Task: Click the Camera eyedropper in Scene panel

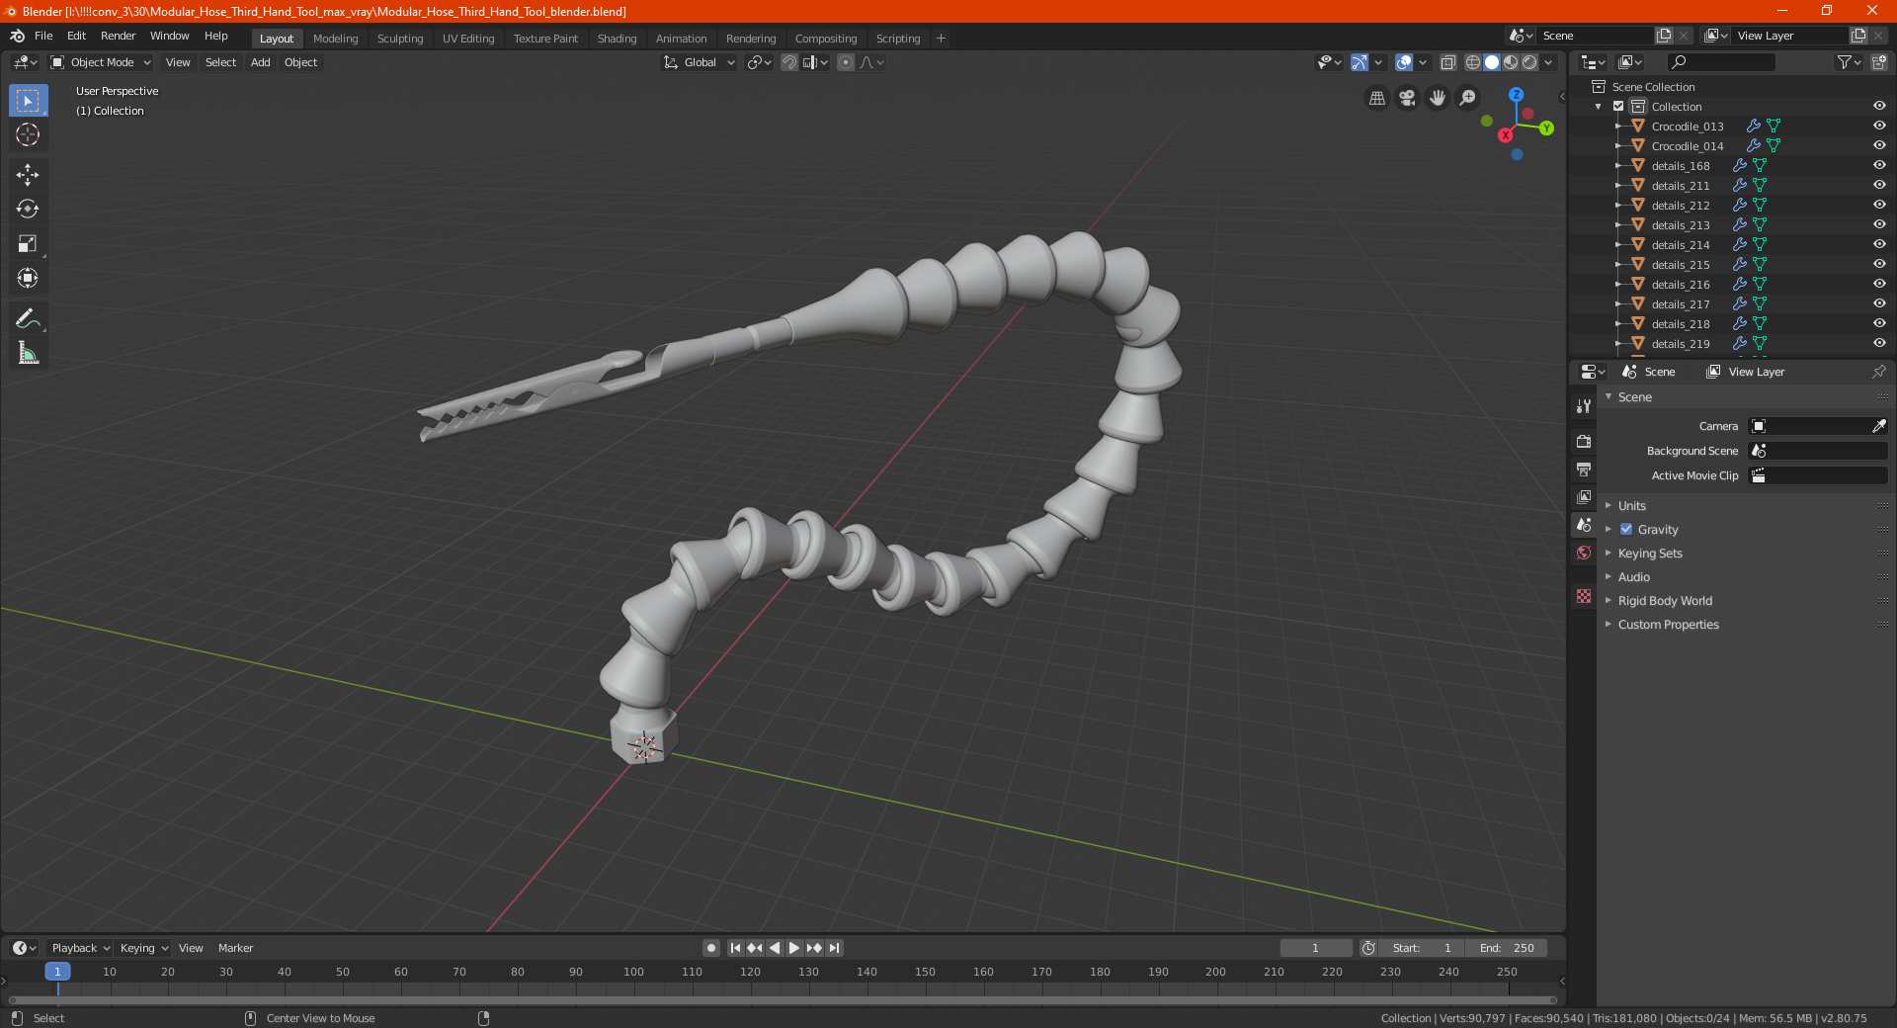Action: 1878,426
